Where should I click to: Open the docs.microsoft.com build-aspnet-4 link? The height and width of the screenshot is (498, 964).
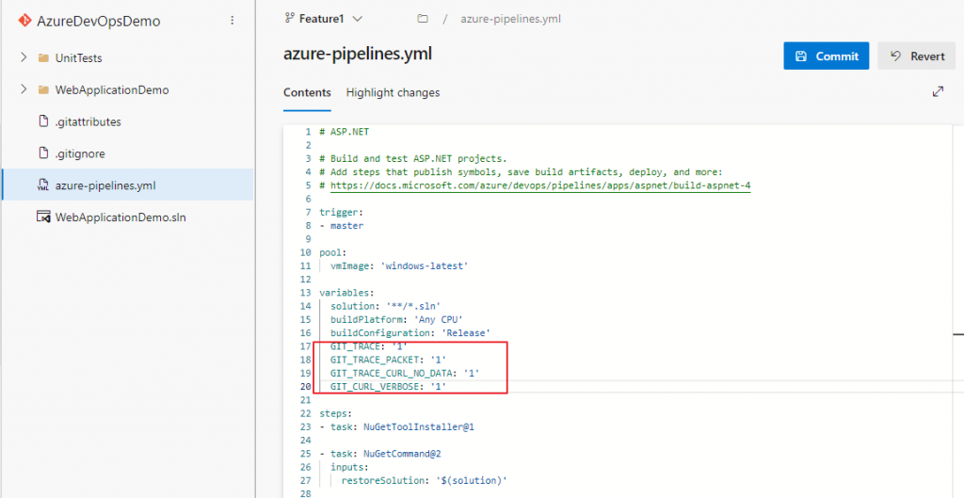pos(540,185)
